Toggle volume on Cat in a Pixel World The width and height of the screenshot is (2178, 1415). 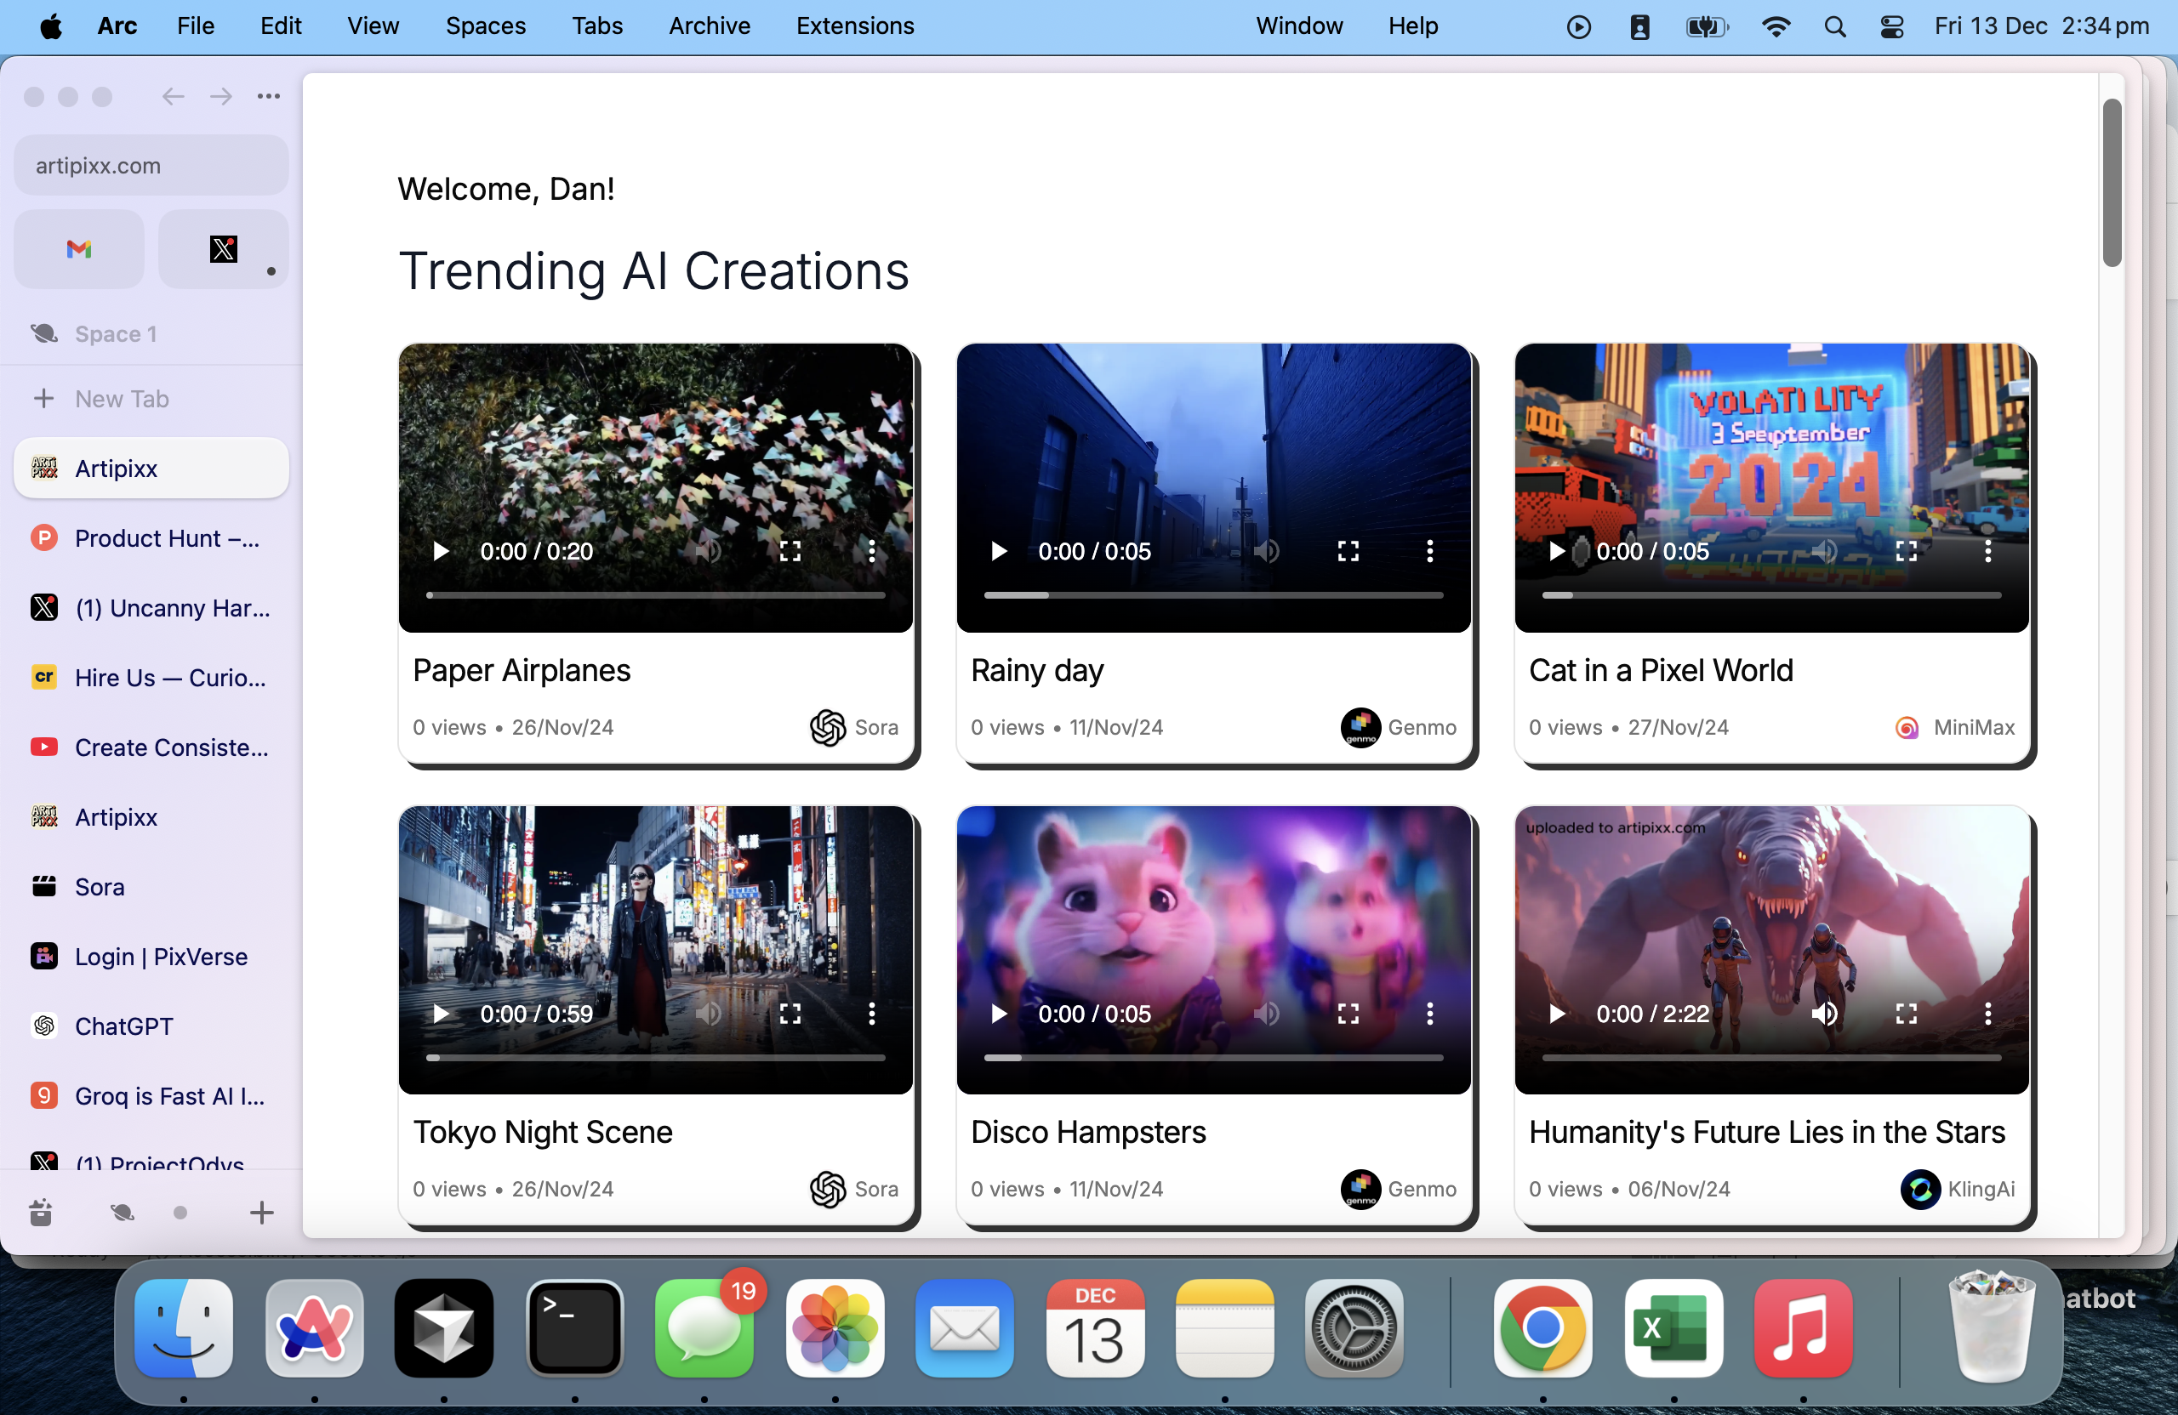click(x=1825, y=551)
